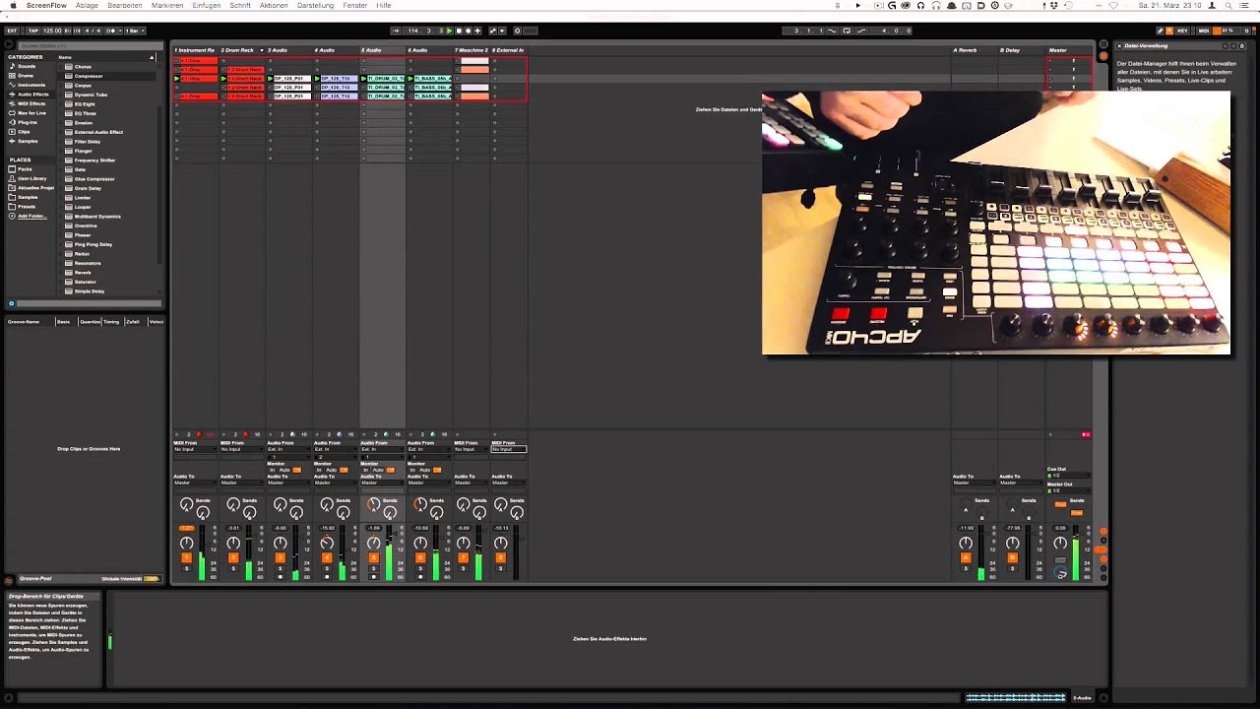Click the transport Play button
1260x709 pixels.
click(450, 31)
